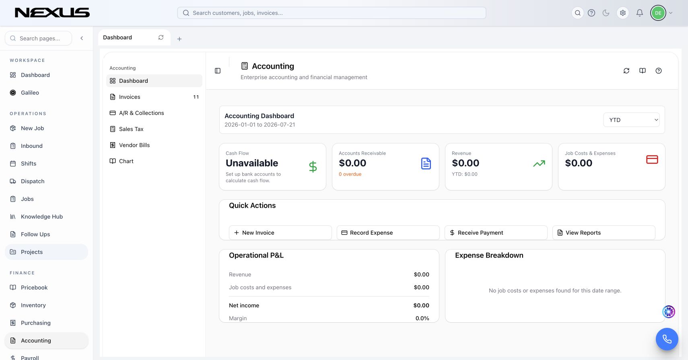Viewport: 688px width, 360px height.
Task: Click 'Net income' row label in Operational P&L
Action: pyautogui.click(x=244, y=305)
